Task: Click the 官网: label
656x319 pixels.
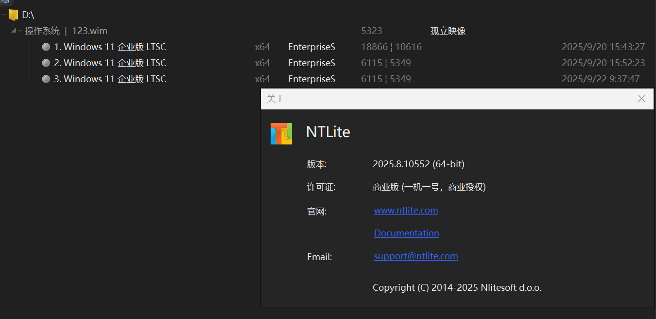Action: (317, 212)
